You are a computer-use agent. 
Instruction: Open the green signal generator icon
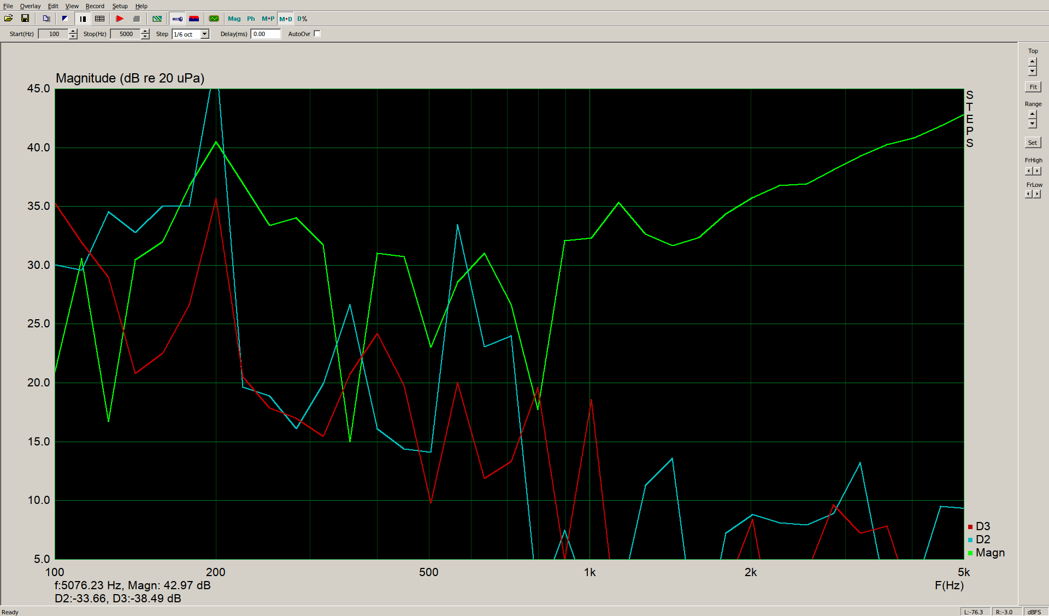coord(214,19)
